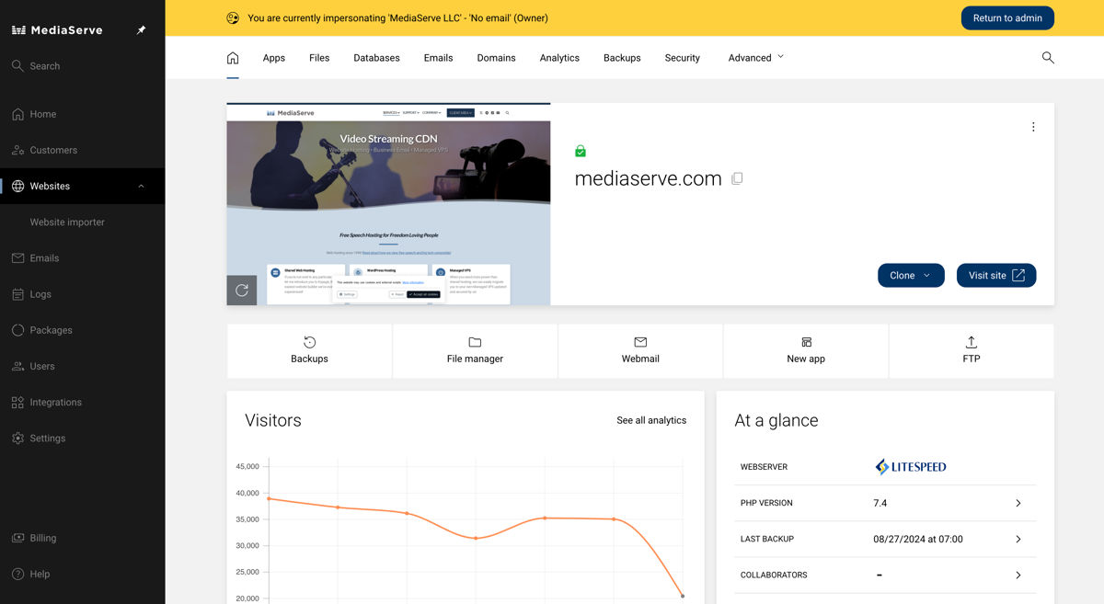Copy the mediaserve.com domain name
This screenshot has width=1104, height=604.
point(737,179)
